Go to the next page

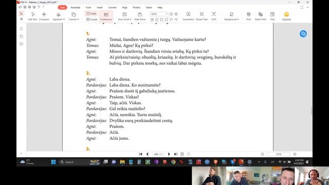169,154
